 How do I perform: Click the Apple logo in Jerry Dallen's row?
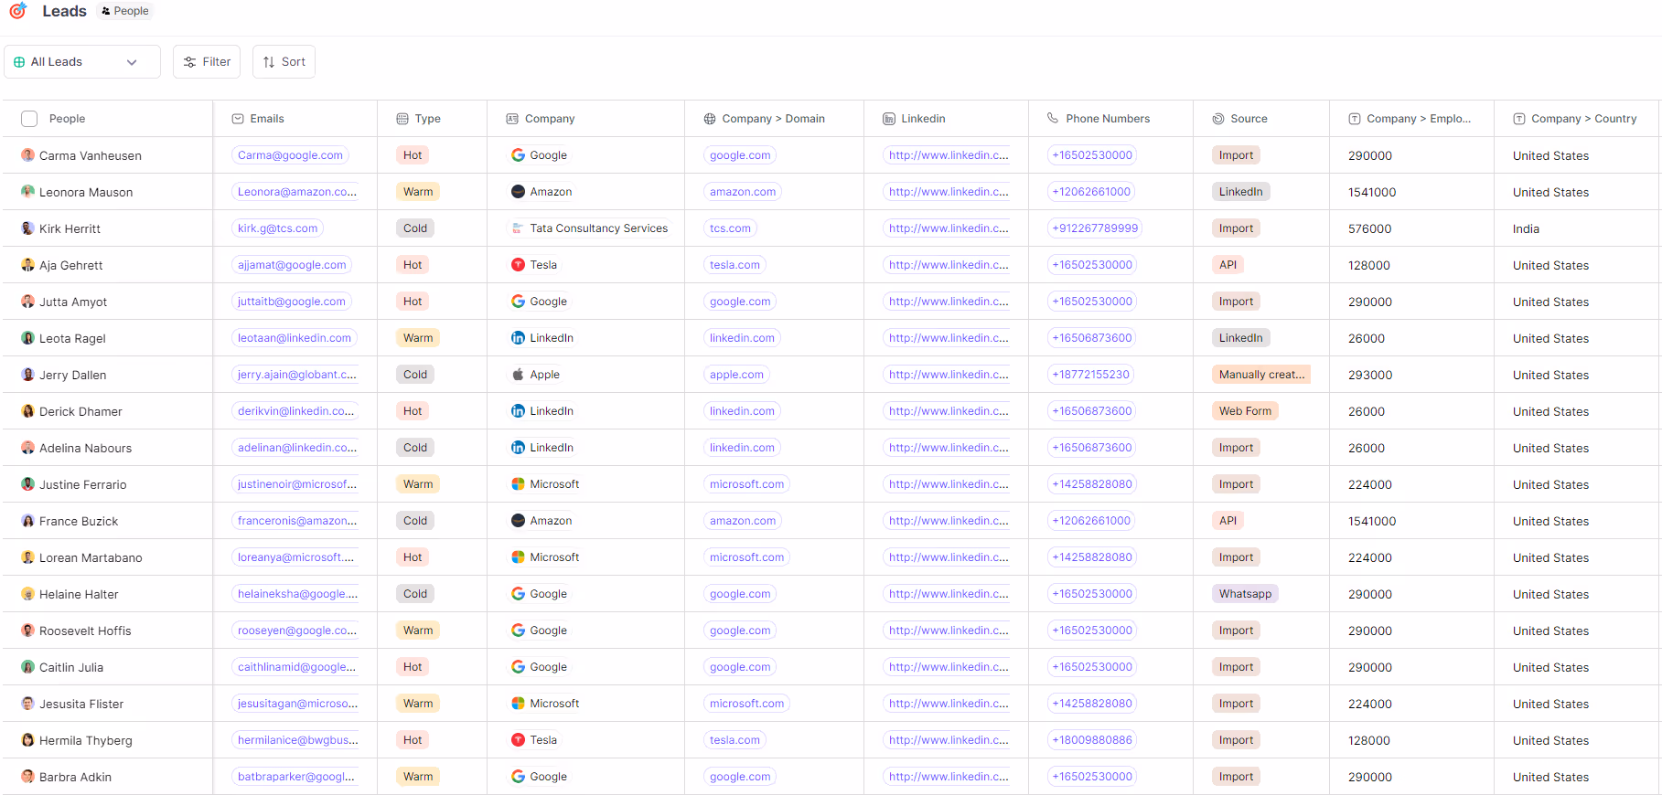click(x=518, y=375)
